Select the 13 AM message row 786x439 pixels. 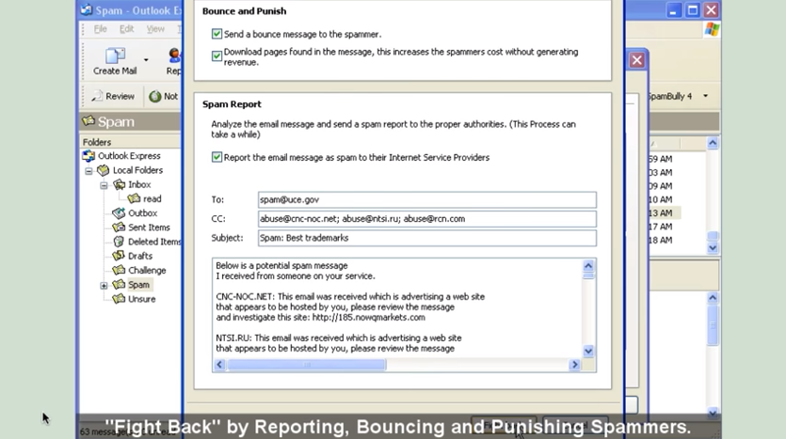pyautogui.click(x=665, y=213)
